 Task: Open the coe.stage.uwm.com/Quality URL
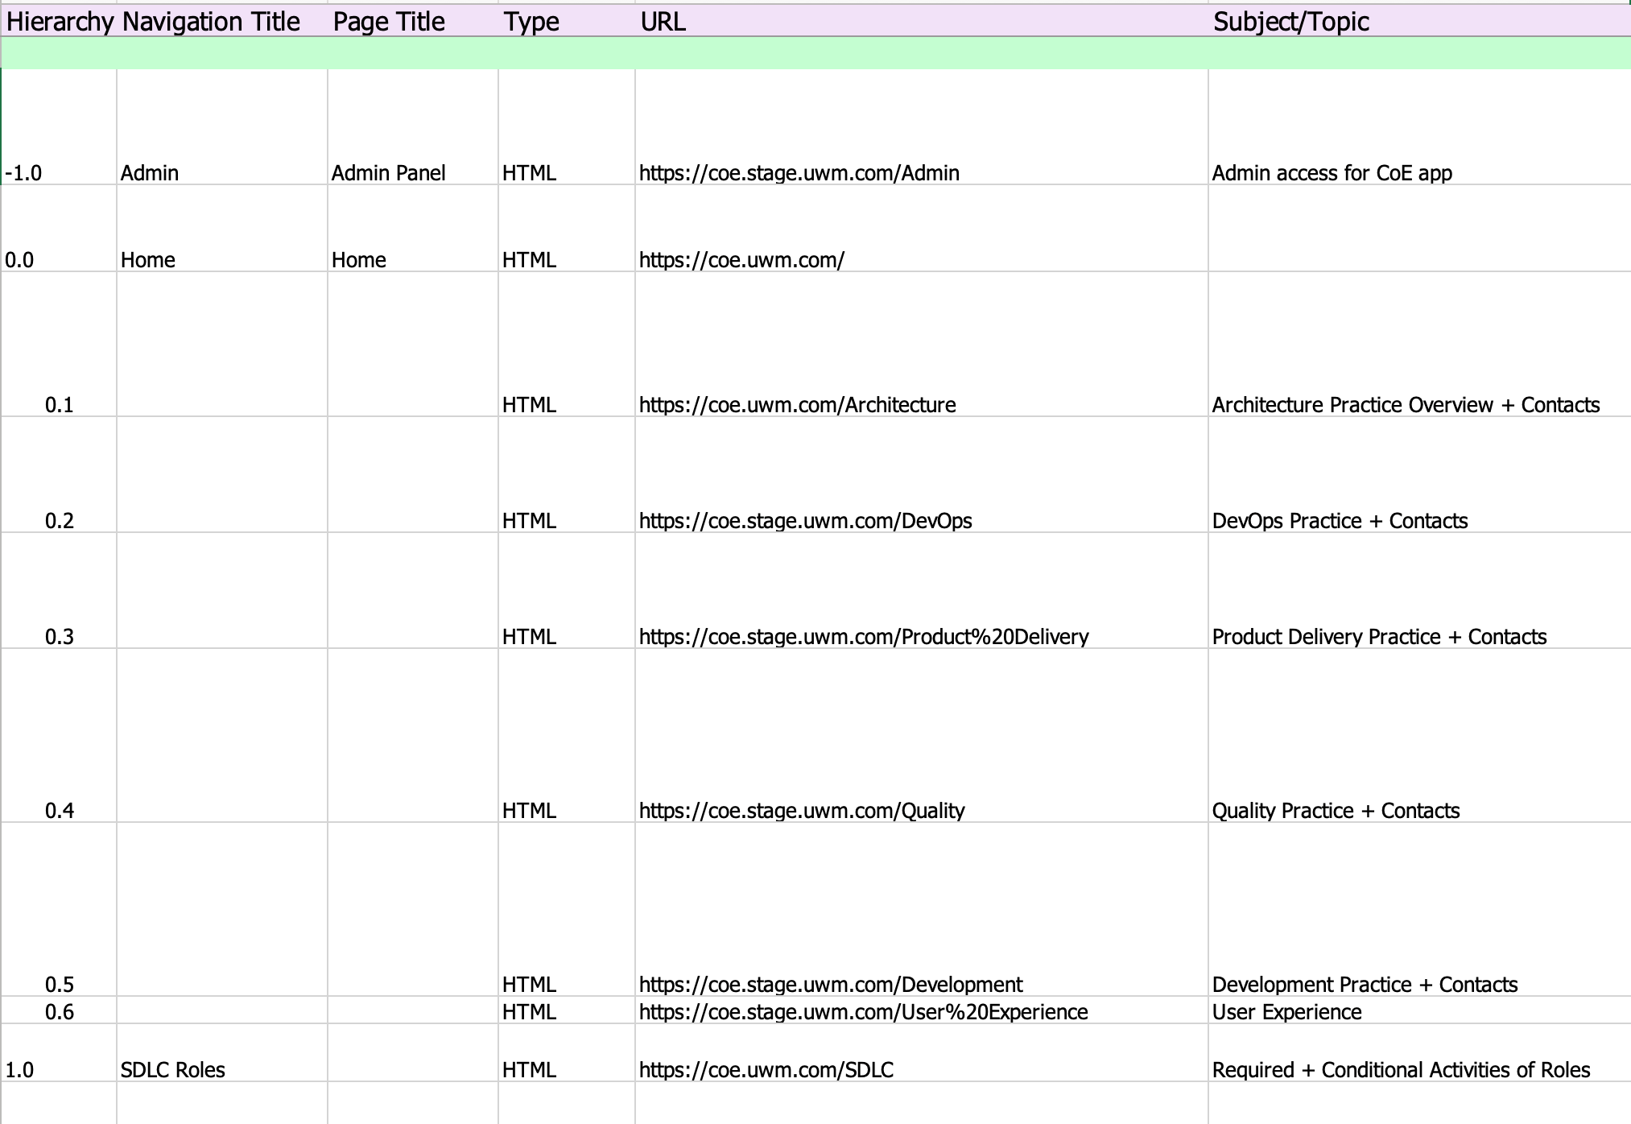(x=802, y=811)
